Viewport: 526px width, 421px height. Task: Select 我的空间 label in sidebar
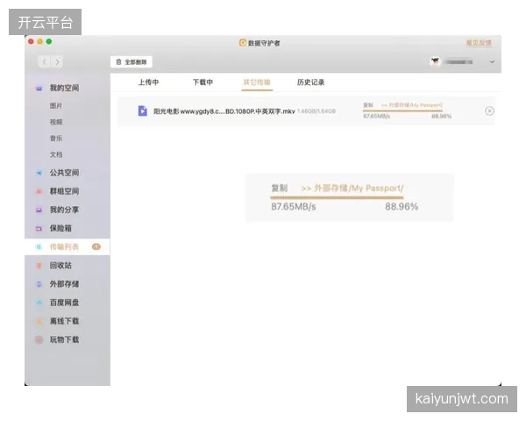pos(64,88)
